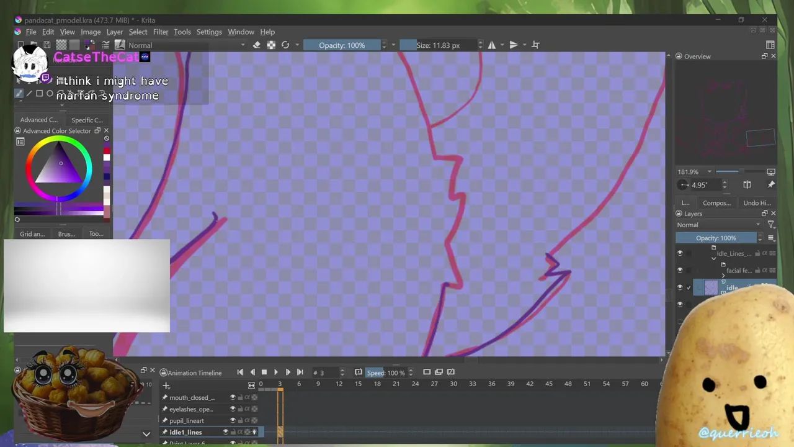The height and width of the screenshot is (447, 794).
Task: Click brush Opacity 100% slider in toolbar
Action: click(x=342, y=45)
